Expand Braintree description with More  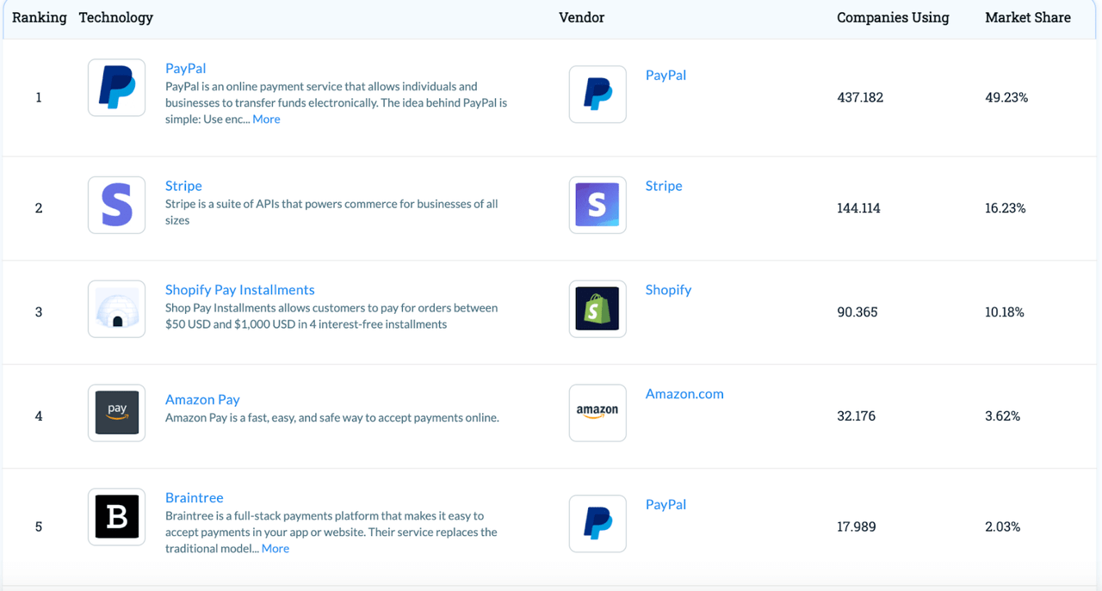[275, 548]
